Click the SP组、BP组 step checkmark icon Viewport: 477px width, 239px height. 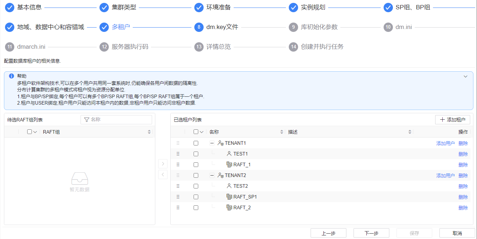[x=388, y=7]
